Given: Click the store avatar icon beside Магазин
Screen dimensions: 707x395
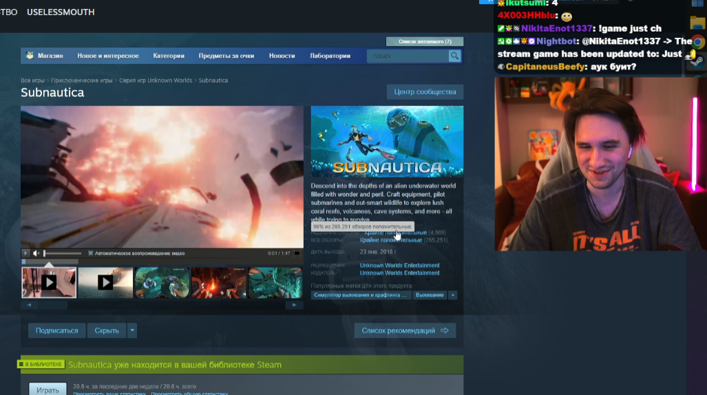Looking at the screenshot, I should point(30,56).
